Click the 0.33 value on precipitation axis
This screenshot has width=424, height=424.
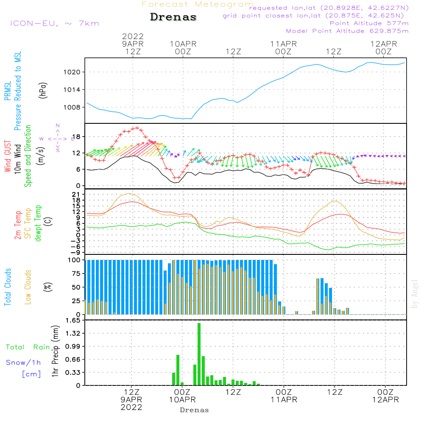tap(73, 373)
